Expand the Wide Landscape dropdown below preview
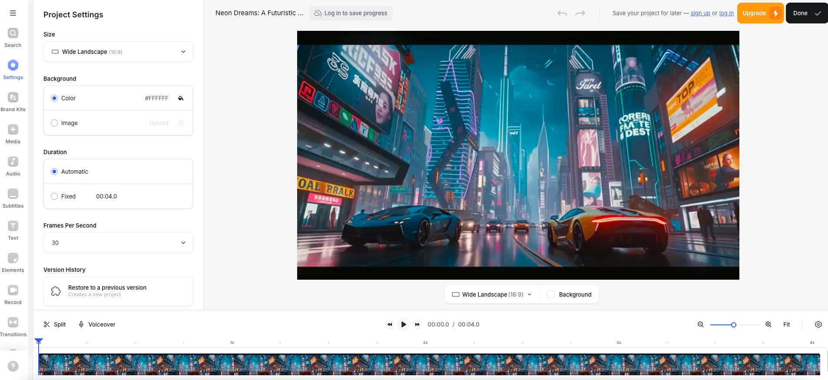Viewport: 828px width, 380px height. pos(492,294)
